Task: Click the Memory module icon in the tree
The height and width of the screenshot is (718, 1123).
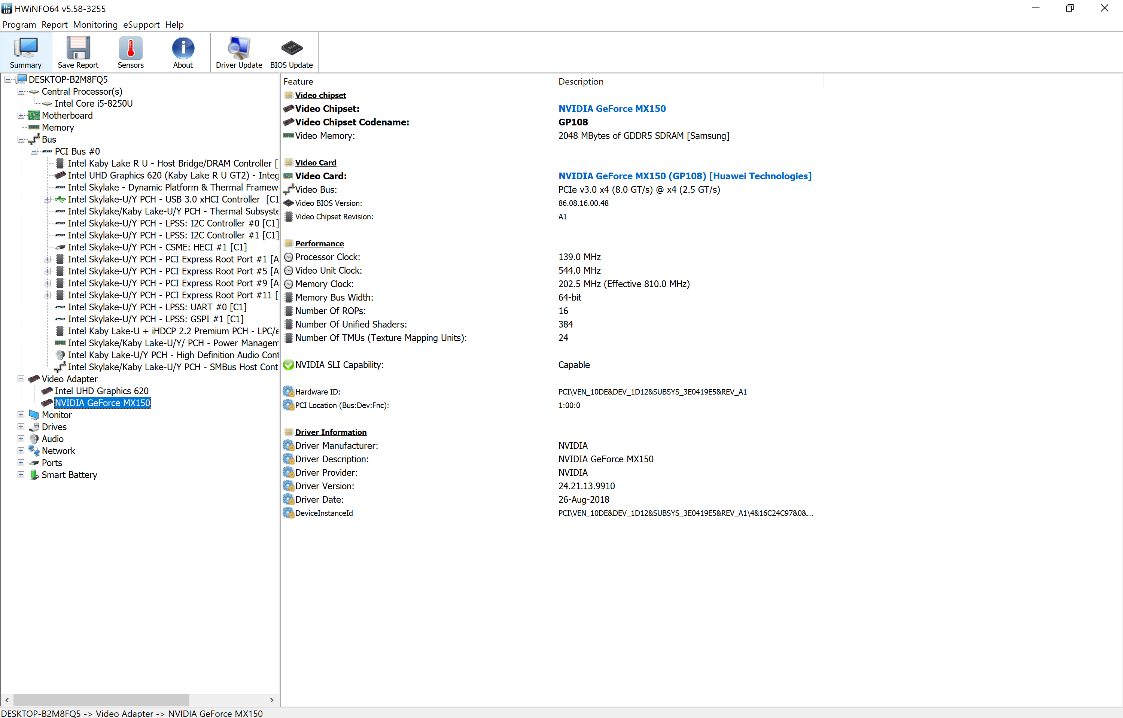Action: coord(34,127)
